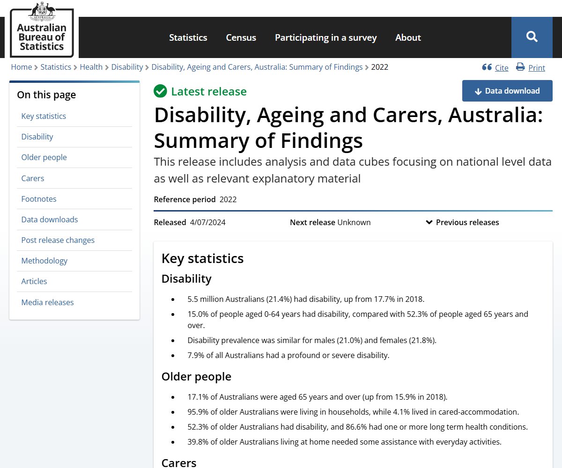Click the Released 4/07/2024 text
Image resolution: width=562 pixels, height=468 pixels.
tap(190, 222)
